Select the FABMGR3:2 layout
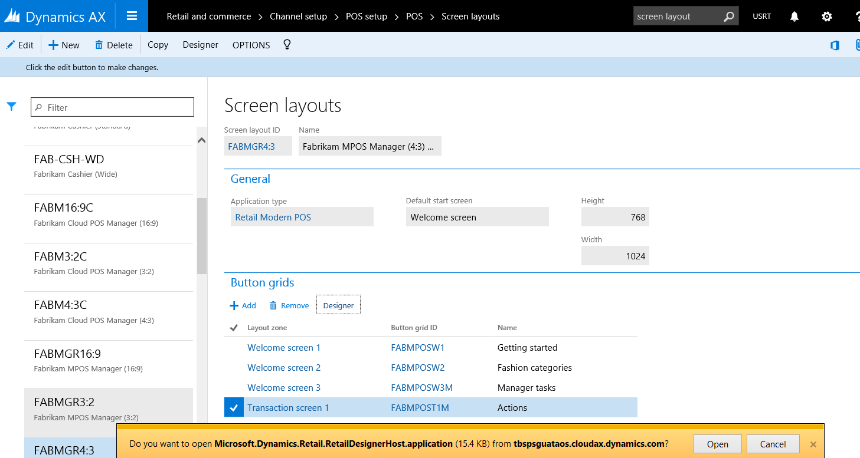Screen dimensions: 860x458 click(109, 413)
